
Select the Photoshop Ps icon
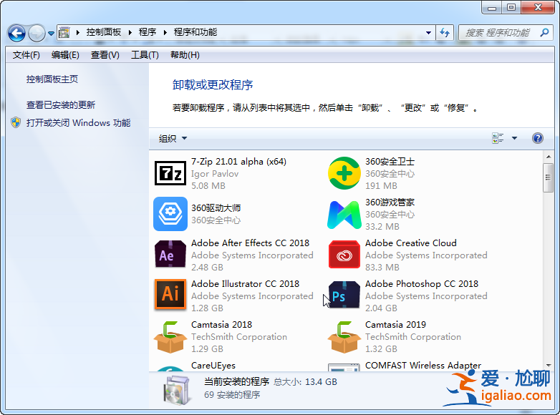[344, 294]
